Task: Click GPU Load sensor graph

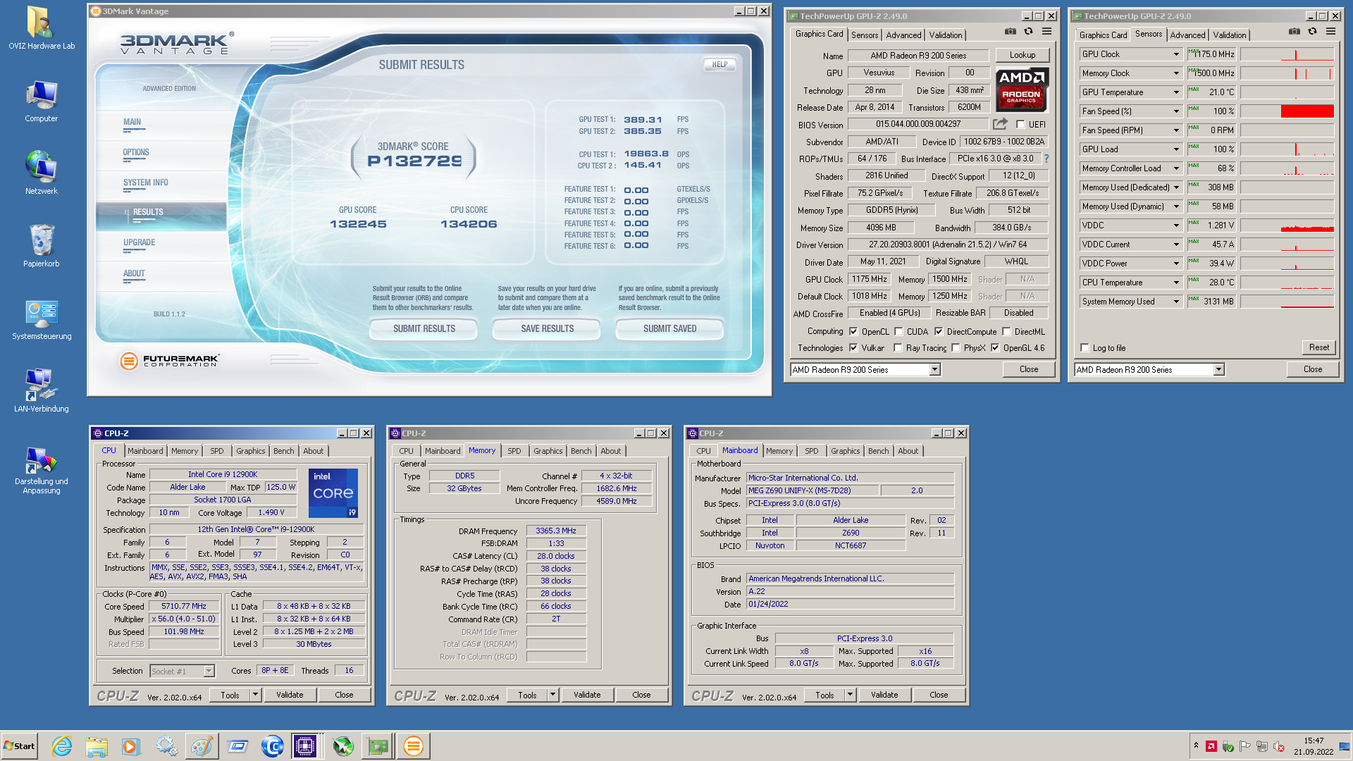Action: 1287,149
